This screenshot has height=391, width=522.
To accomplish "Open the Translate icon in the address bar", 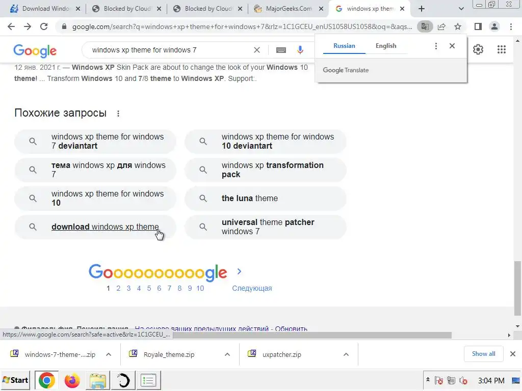I will click(425, 26).
